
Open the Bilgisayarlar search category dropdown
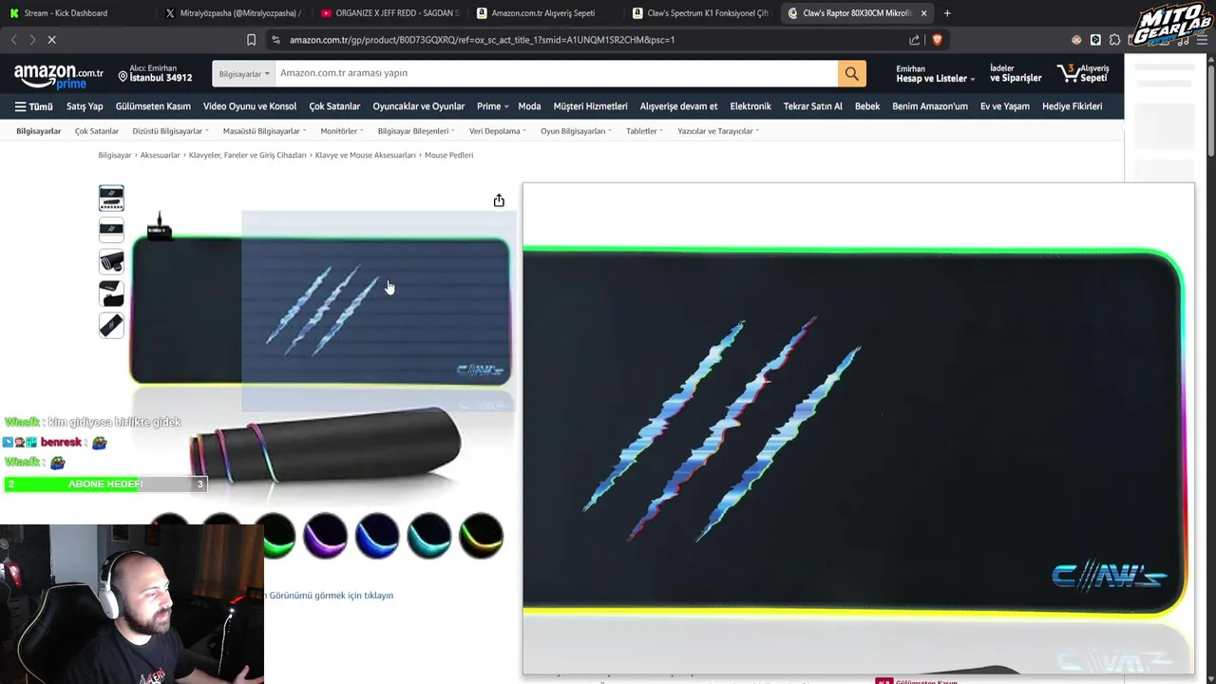coord(244,73)
